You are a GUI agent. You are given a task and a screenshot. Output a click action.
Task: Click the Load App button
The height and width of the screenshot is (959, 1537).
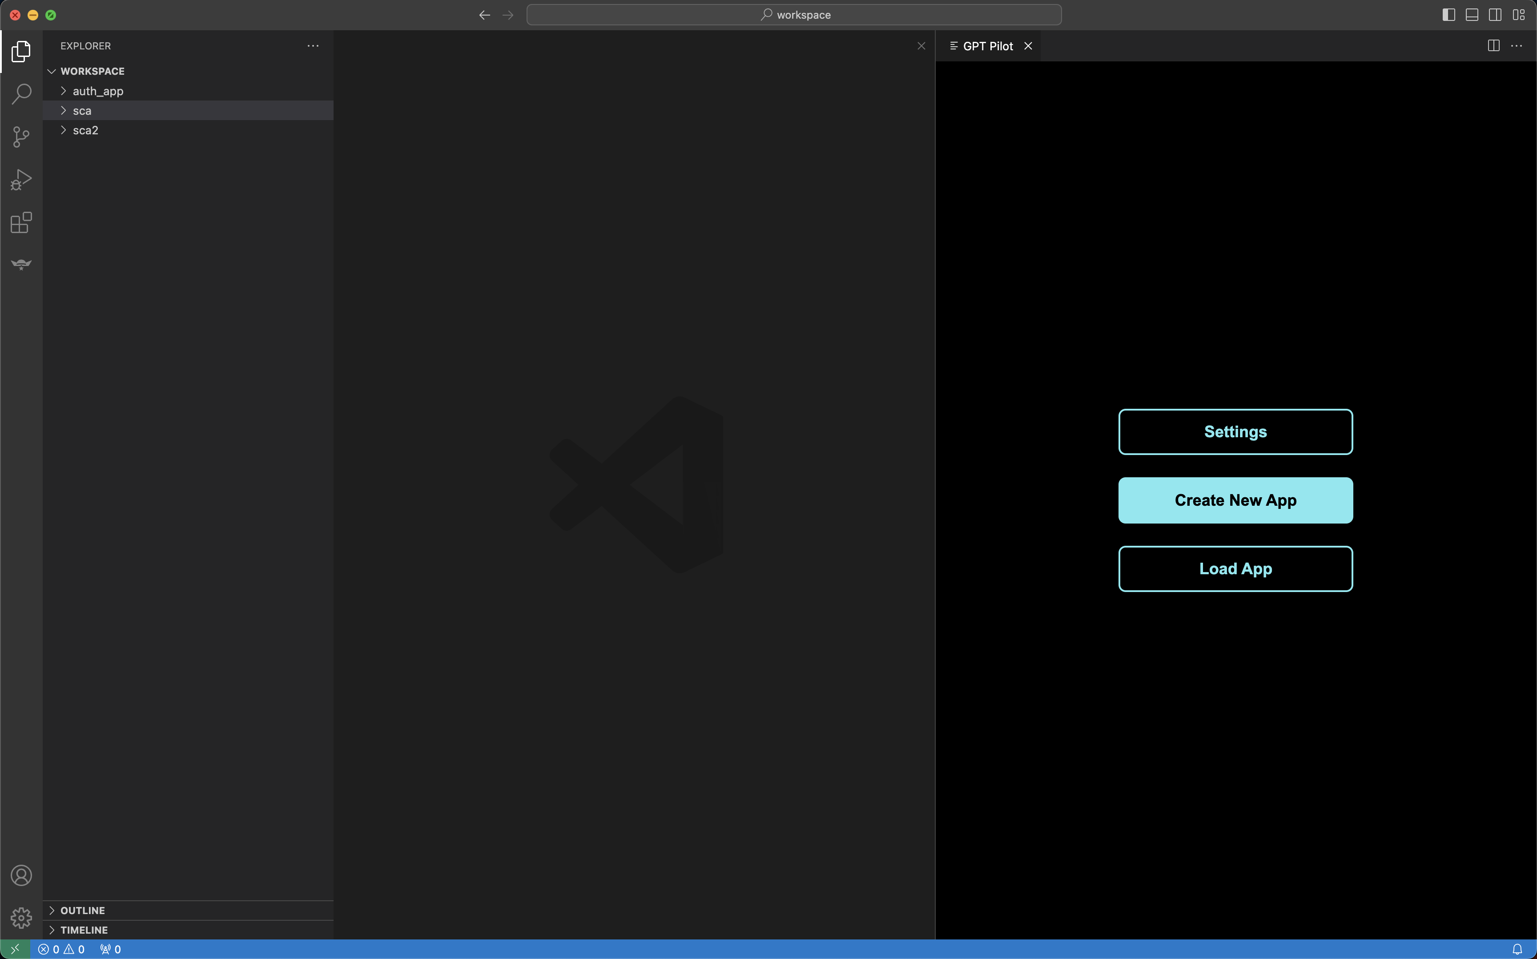pos(1235,569)
